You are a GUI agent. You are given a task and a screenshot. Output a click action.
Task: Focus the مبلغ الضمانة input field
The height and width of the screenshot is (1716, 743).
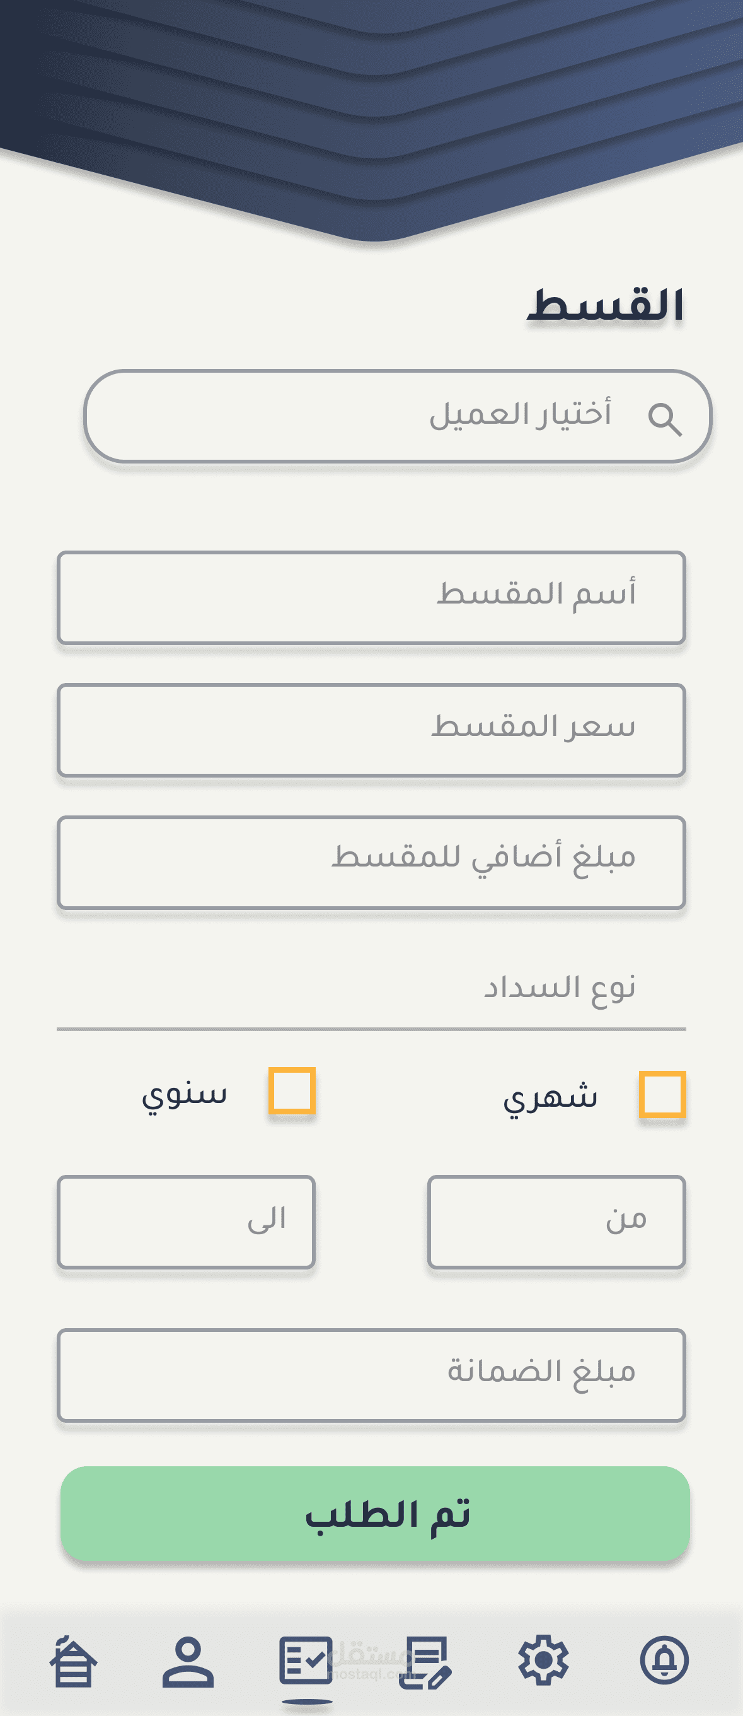pyautogui.click(x=372, y=1375)
